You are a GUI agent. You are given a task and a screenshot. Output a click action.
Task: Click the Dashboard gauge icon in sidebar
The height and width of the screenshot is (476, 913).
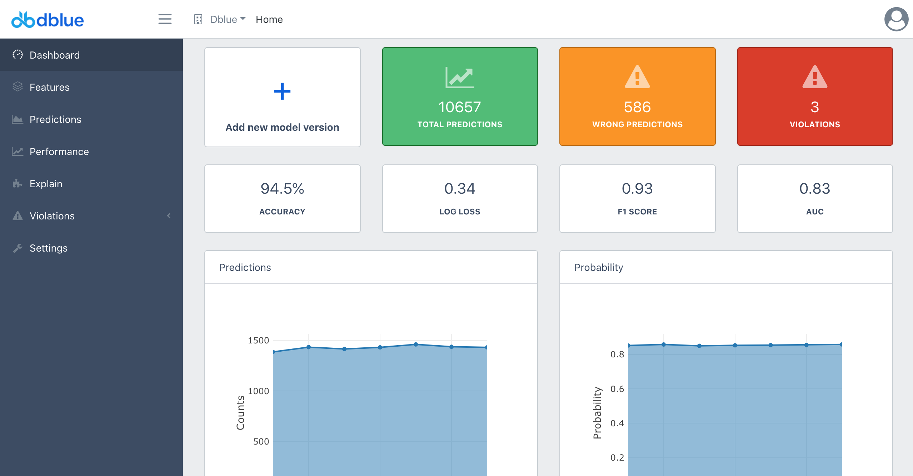18,55
